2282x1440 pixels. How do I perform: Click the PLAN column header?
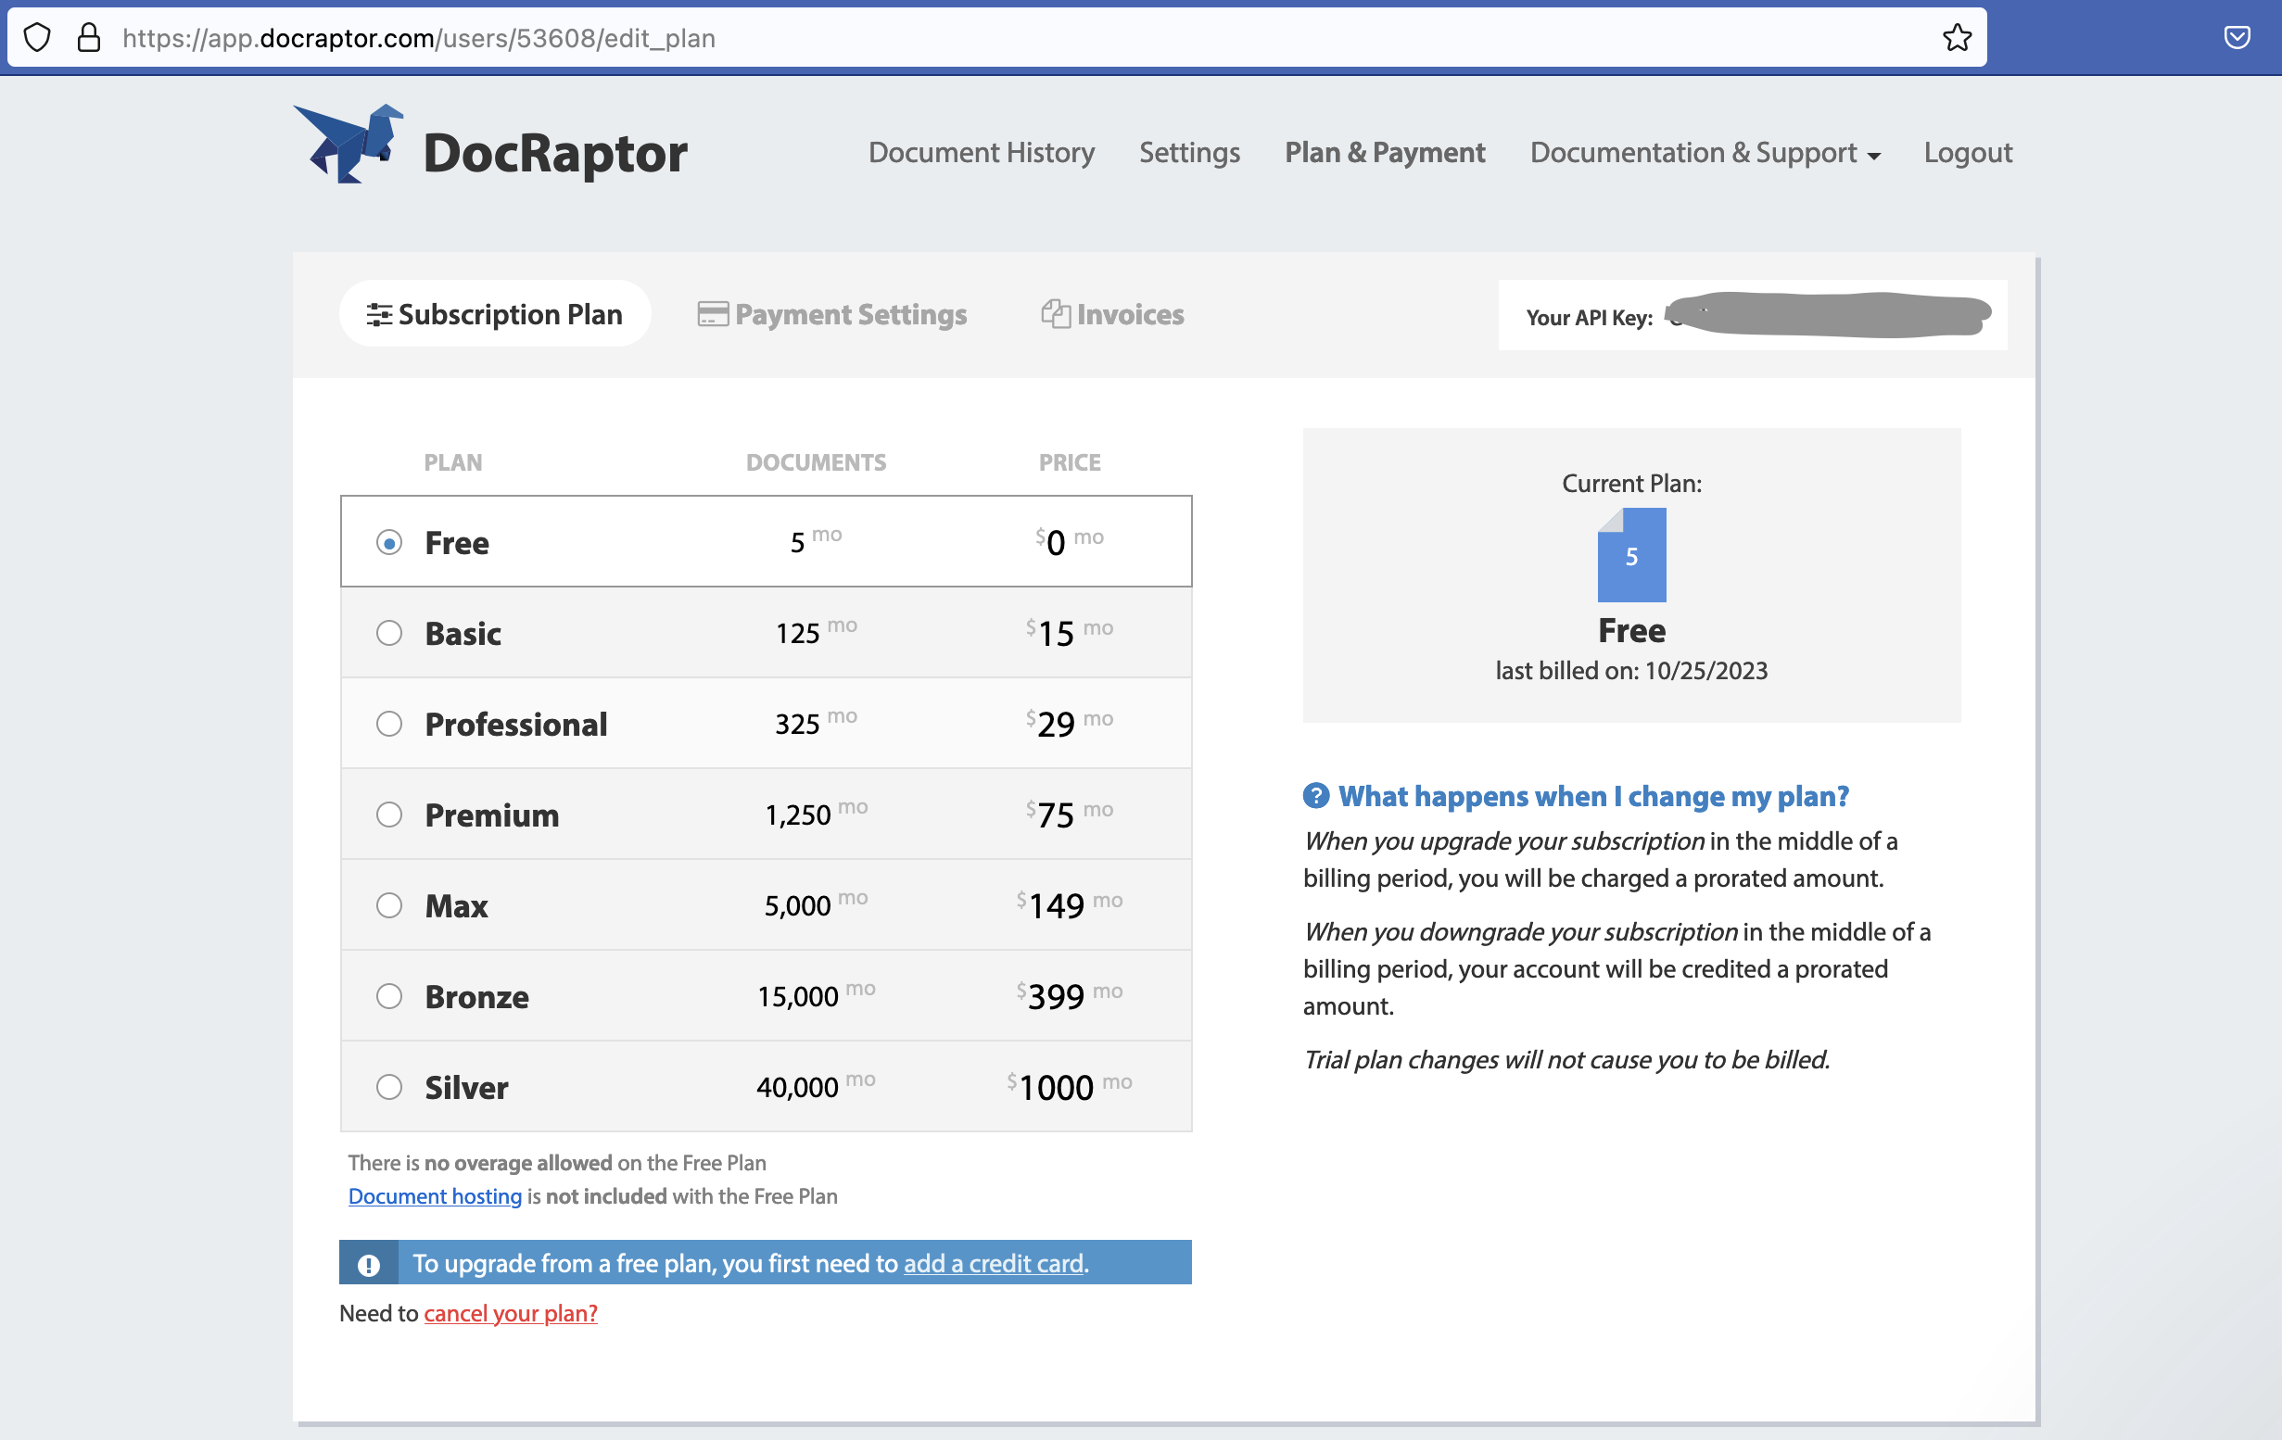point(453,462)
